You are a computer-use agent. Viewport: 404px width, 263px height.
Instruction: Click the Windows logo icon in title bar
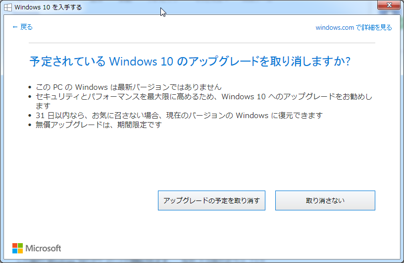point(8,7)
